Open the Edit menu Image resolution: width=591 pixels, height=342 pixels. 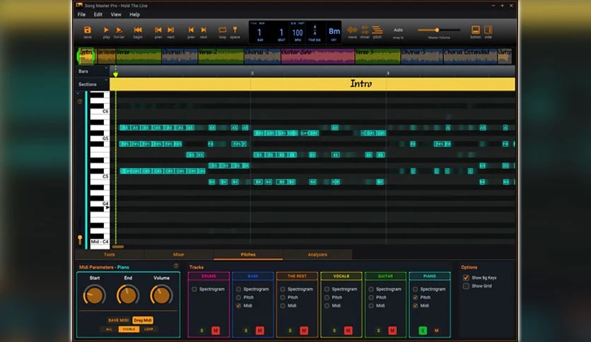pos(98,14)
